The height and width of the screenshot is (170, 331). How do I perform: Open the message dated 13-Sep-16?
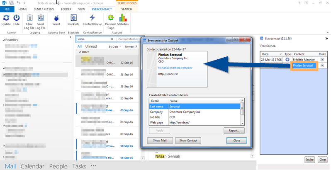click(x=107, y=97)
